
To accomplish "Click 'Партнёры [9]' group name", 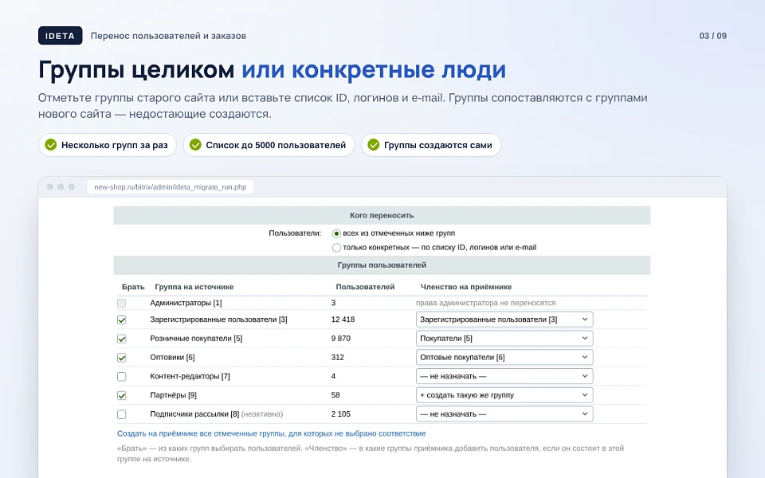I will (173, 395).
